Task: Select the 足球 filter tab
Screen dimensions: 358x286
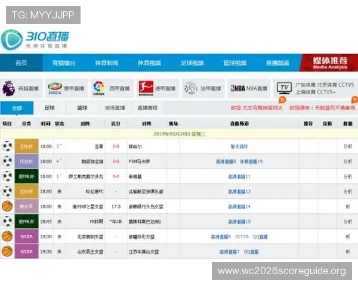Action: click(x=50, y=108)
